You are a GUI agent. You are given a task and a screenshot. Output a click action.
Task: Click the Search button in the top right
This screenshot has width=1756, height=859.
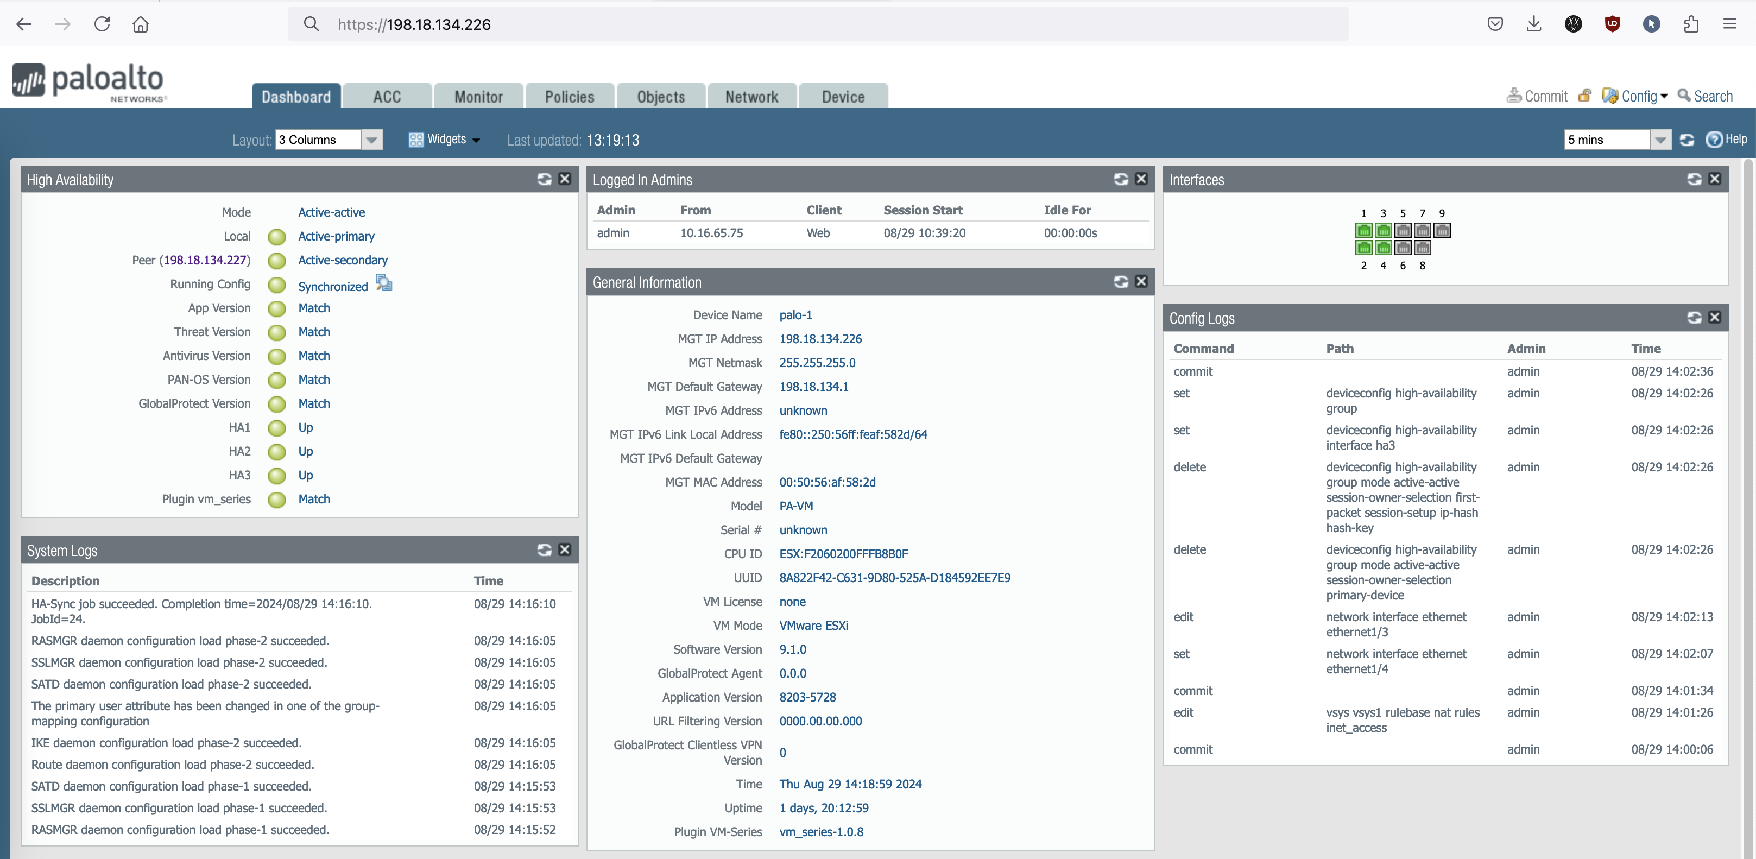click(x=1705, y=96)
